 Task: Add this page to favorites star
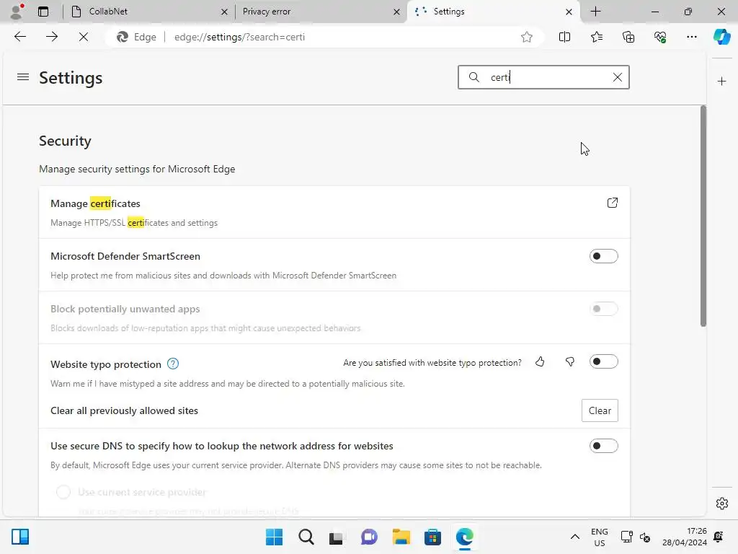tap(527, 37)
